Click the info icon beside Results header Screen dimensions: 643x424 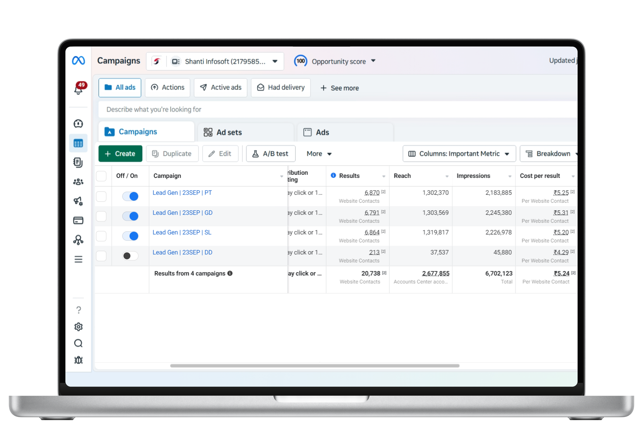click(x=333, y=176)
